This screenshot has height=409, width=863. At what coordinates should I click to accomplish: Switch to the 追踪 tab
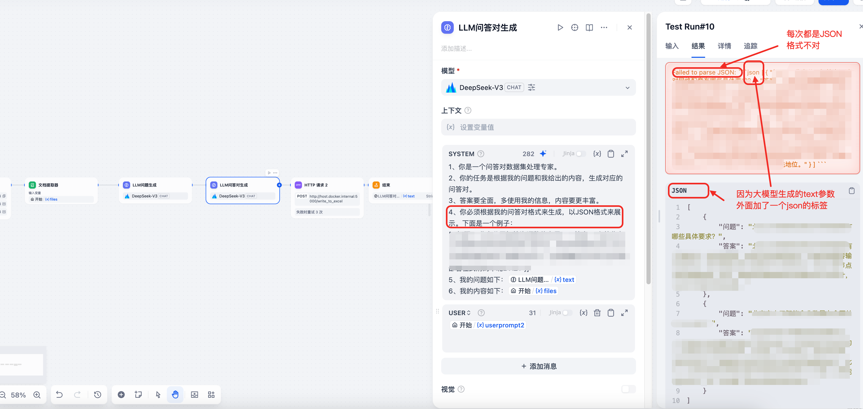tap(750, 46)
